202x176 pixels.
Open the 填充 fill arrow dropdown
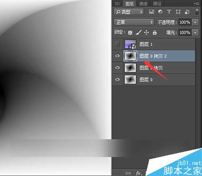(x=195, y=32)
